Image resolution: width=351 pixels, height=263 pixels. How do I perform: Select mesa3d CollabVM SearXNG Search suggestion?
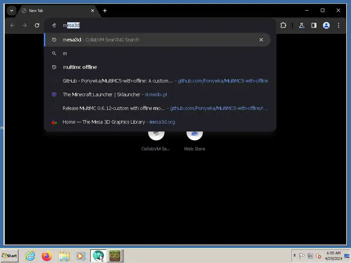point(157,40)
